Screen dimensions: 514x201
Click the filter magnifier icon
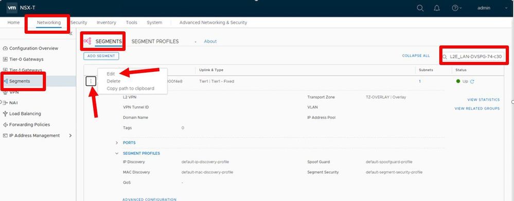(445, 57)
